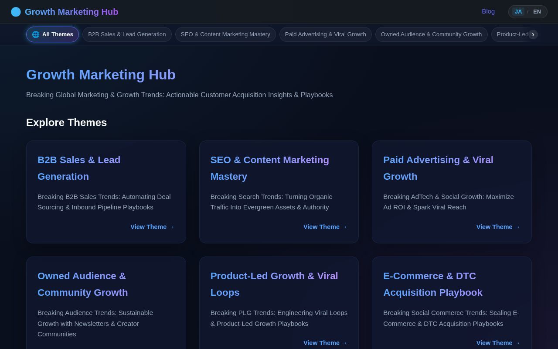Image resolution: width=558 pixels, height=349 pixels.
Task: Click description 'Breaking Audience Trends'
Action: pyautogui.click(x=95, y=323)
